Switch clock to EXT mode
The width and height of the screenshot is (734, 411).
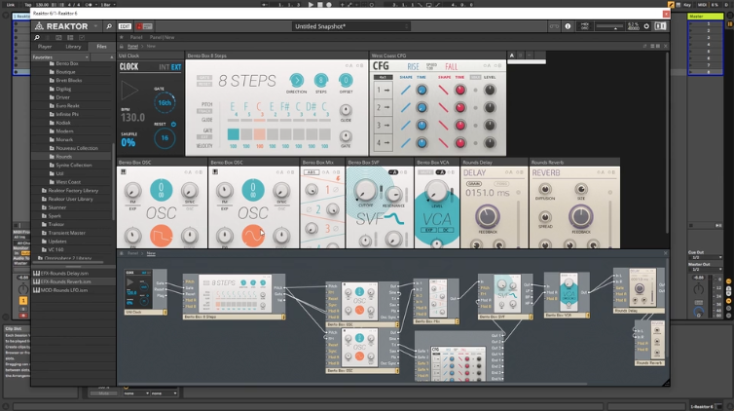(176, 67)
